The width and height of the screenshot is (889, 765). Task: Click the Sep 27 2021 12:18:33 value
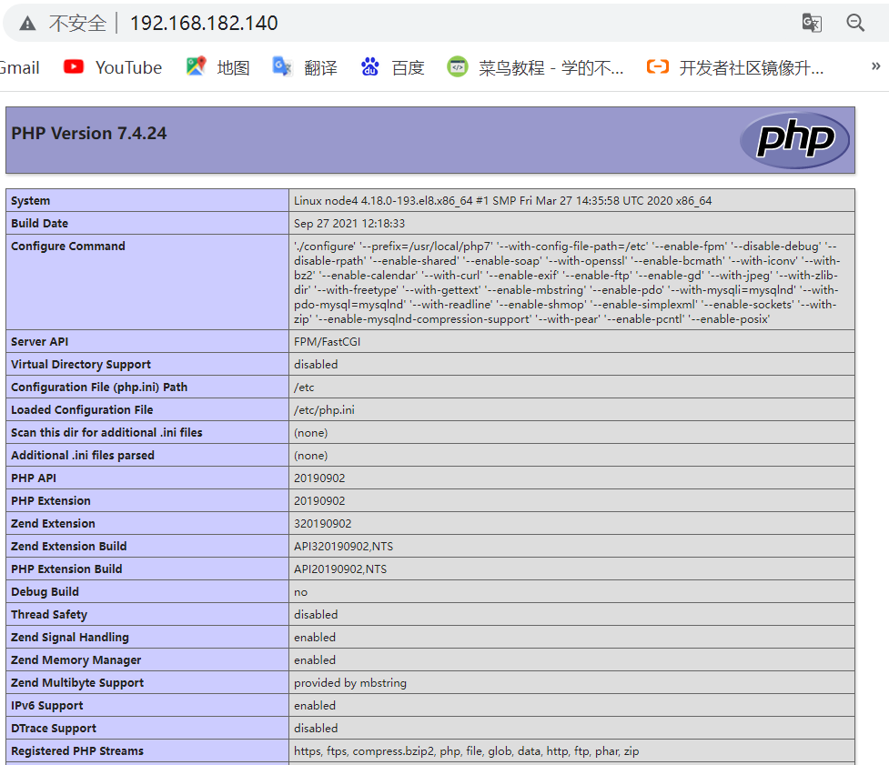coord(349,223)
